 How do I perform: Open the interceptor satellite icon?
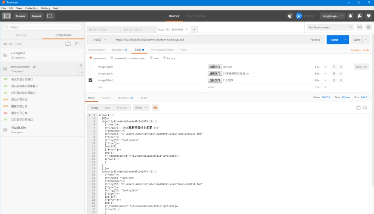tap(290, 16)
